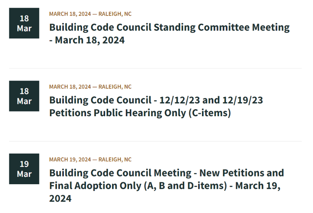This screenshot has width=313, height=213.
Task: Click the date-location line above Standing Committee Meeting
Action: tap(90, 14)
